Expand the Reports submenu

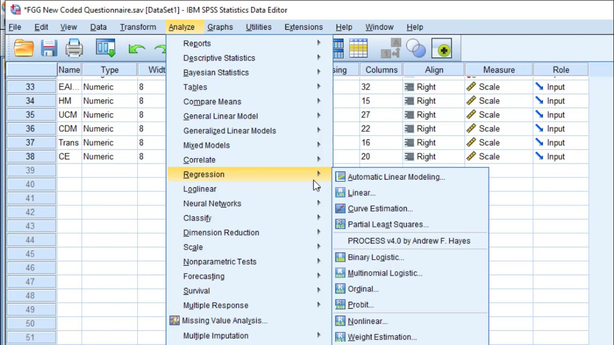pos(249,43)
